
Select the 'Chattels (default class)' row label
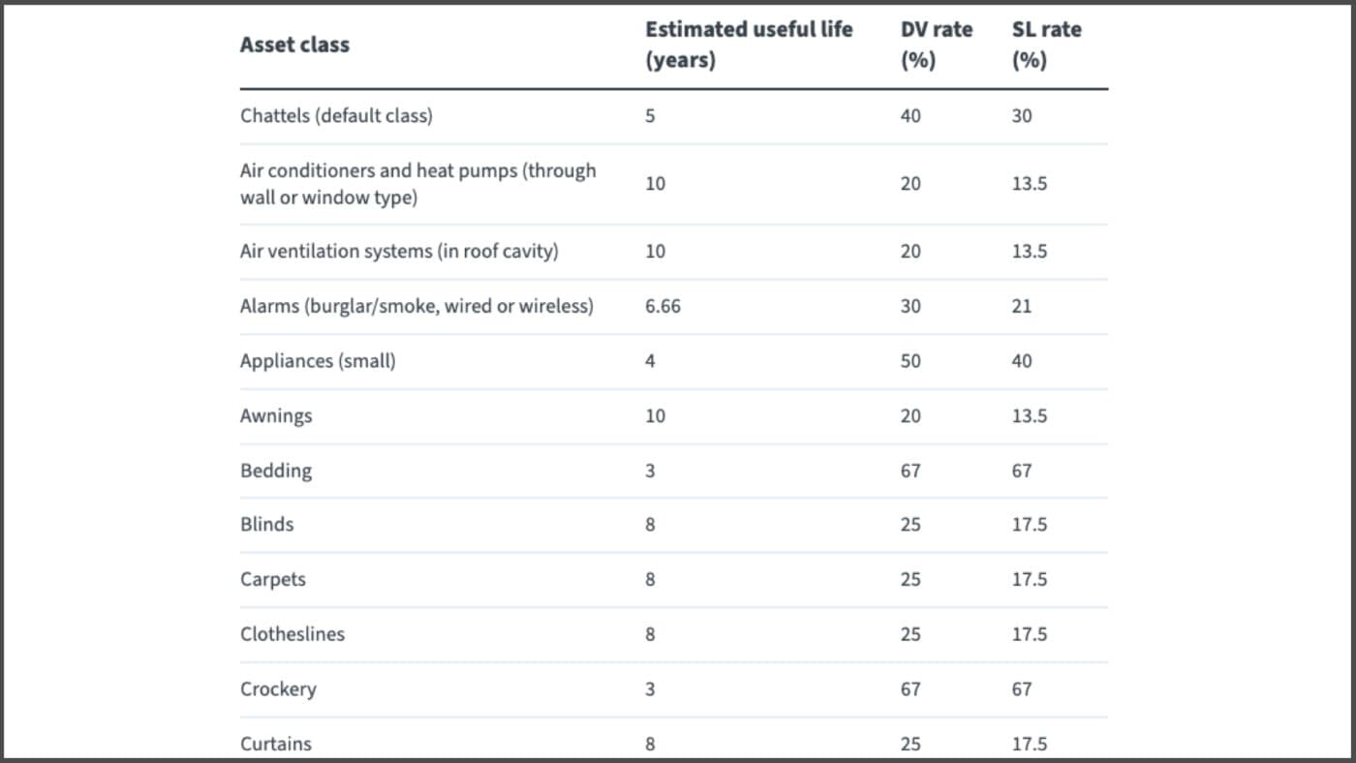click(x=336, y=115)
